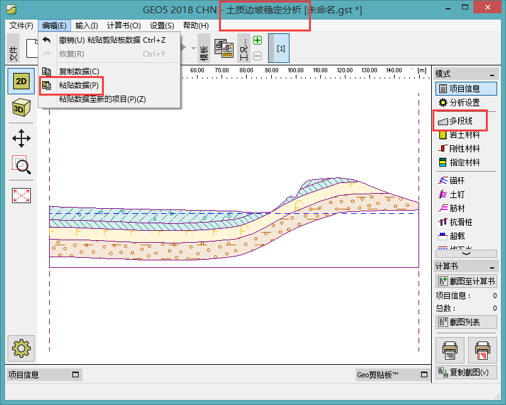
Task: Click the red fit-to-extents zoom icon
Action: click(x=21, y=195)
